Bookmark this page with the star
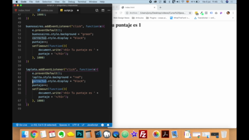The height and width of the screenshot is (140, 249). (190, 13)
